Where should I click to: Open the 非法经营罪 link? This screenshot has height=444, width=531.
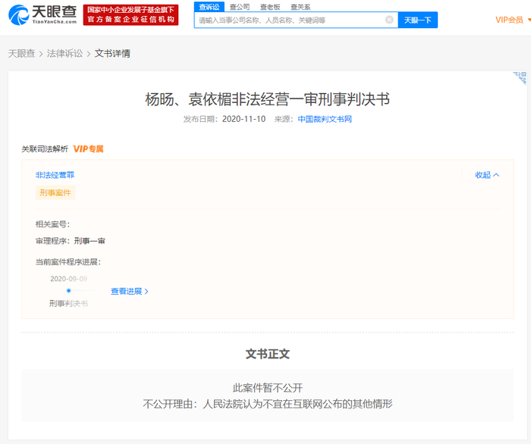pyautogui.click(x=55, y=175)
